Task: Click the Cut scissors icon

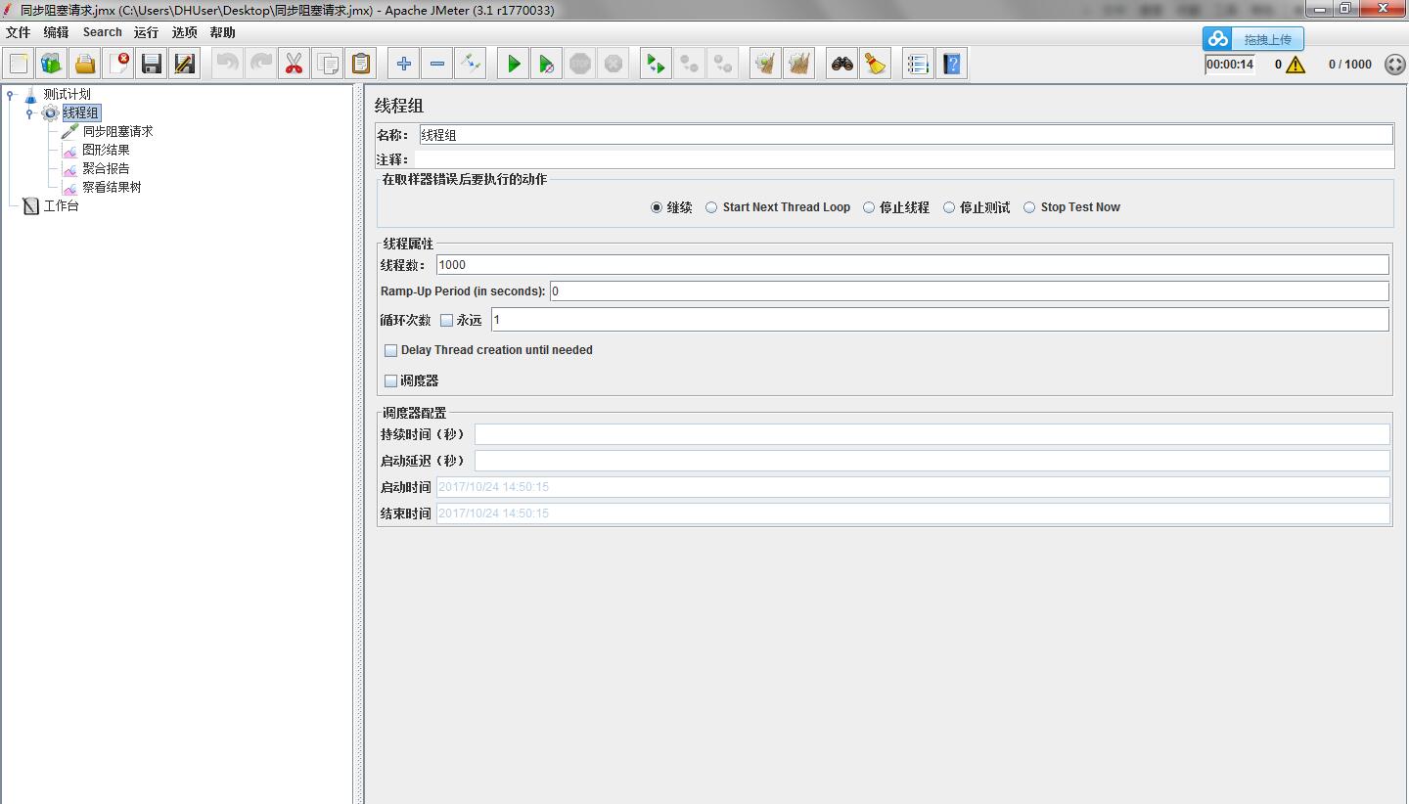Action: coord(295,64)
